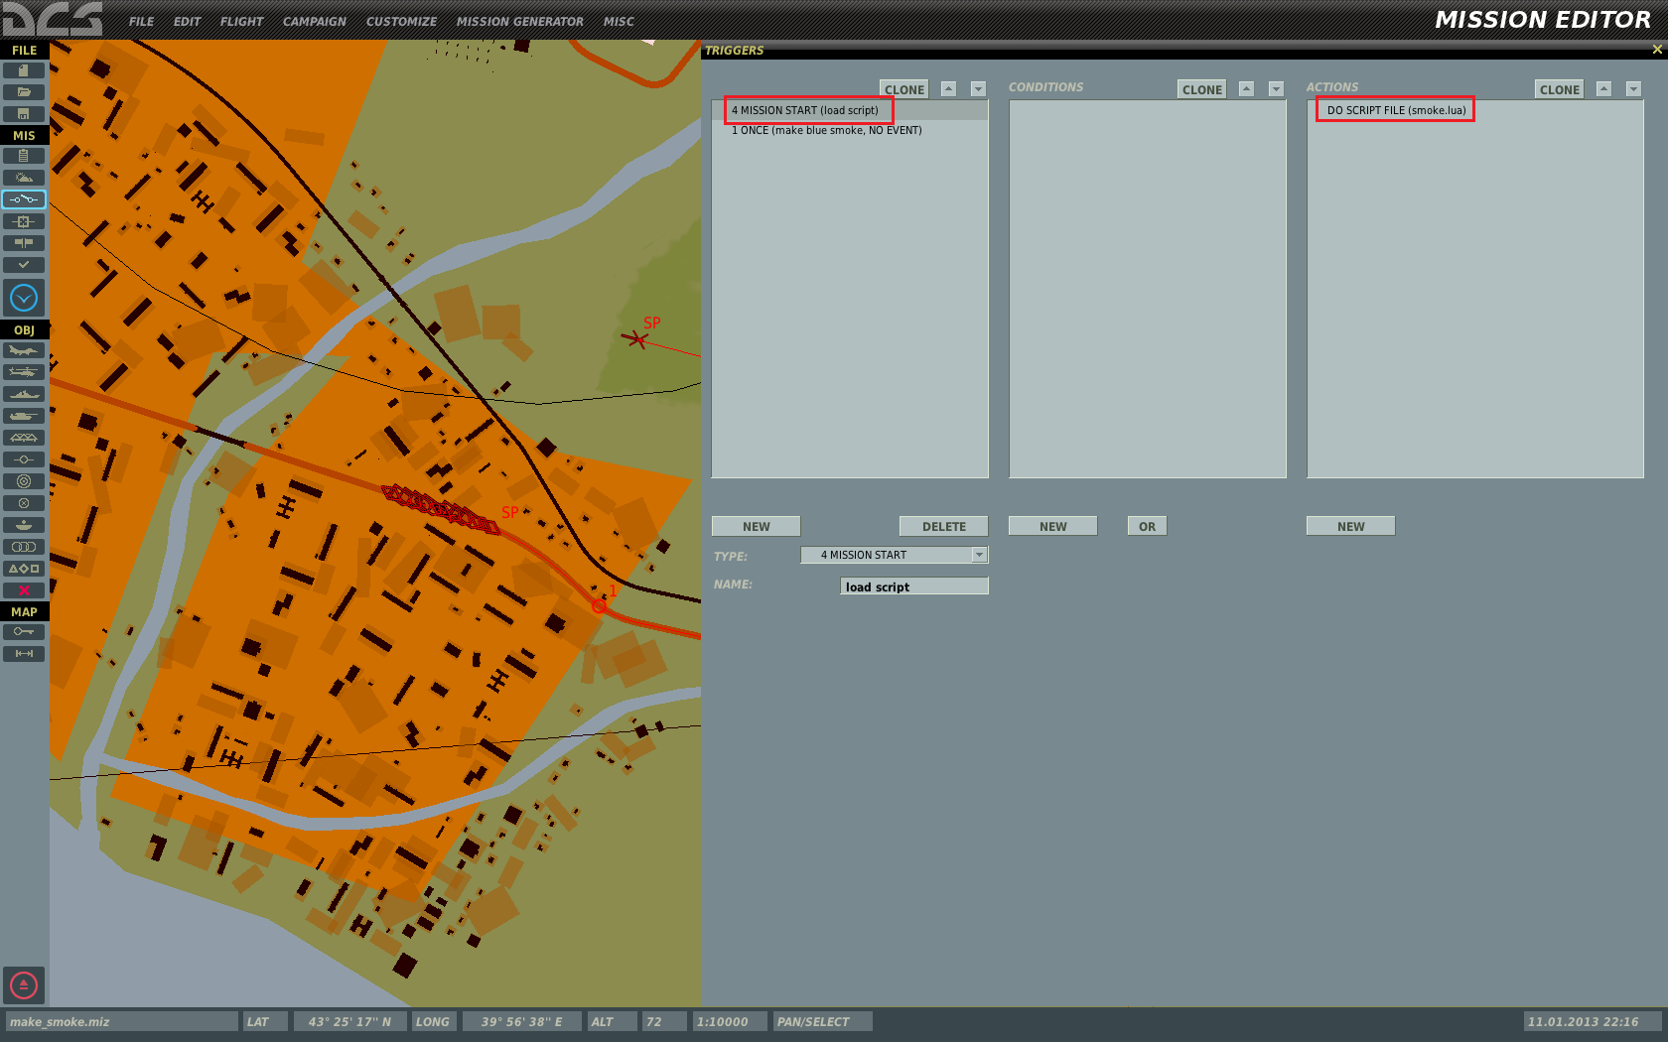
Task: Click Conditions column up arrow
Action: click(1247, 89)
